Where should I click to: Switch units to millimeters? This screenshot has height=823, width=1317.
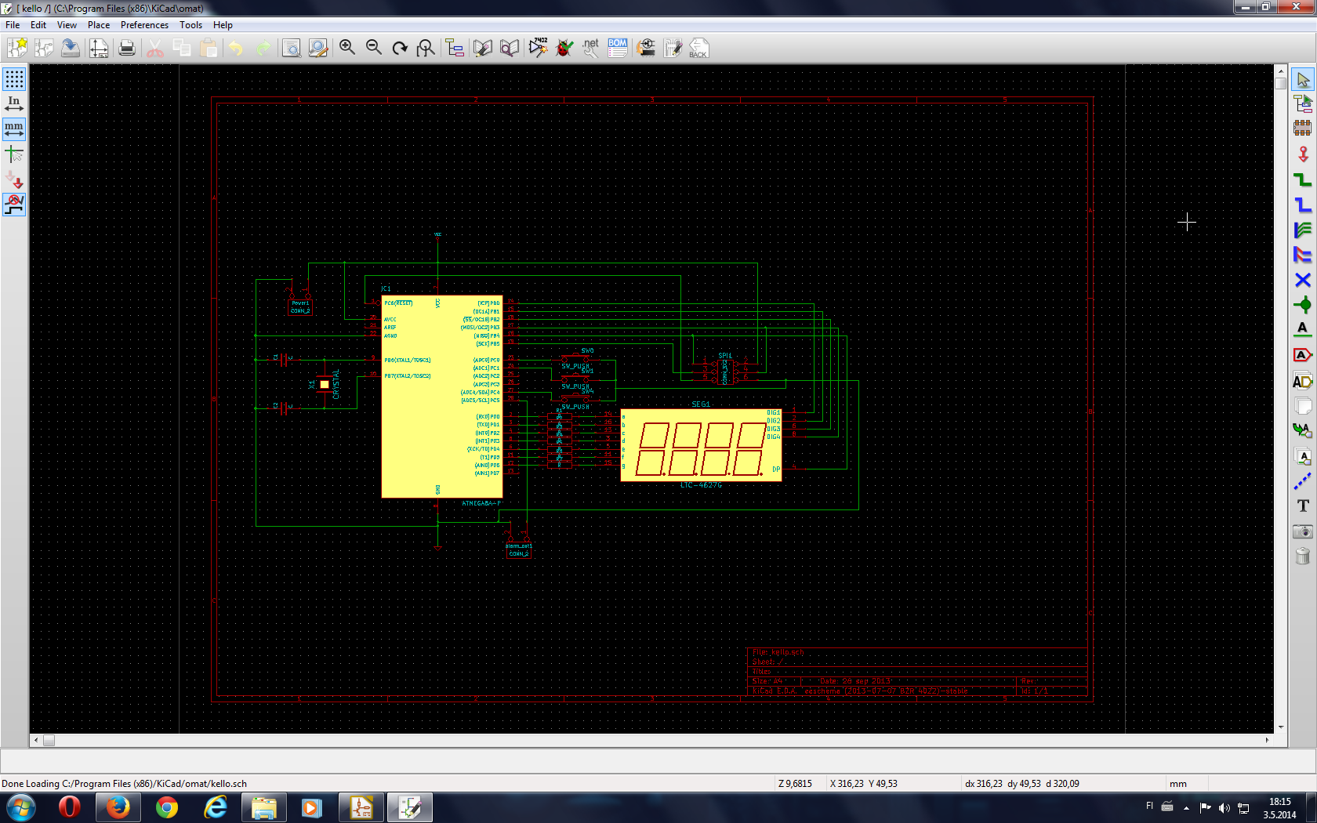point(14,129)
